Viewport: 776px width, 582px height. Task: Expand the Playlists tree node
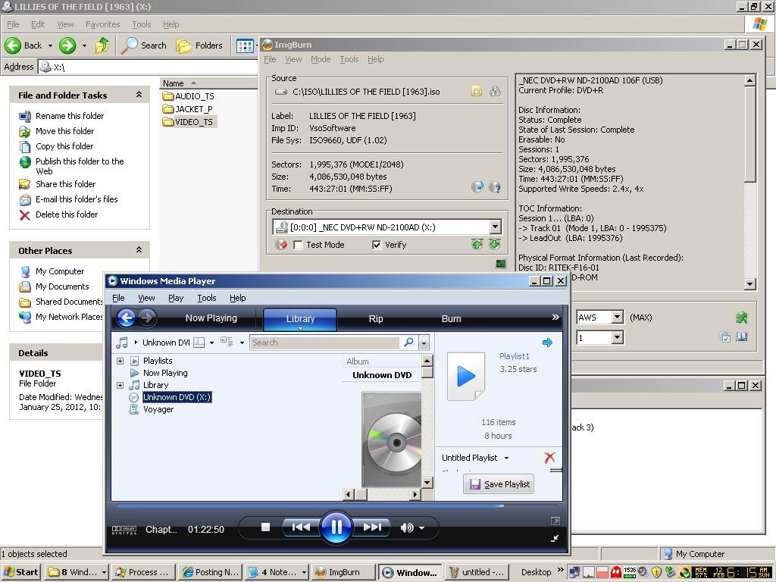click(120, 361)
